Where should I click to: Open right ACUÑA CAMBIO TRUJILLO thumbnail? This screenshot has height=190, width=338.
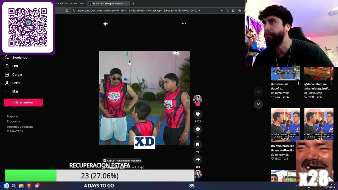pyautogui.click(x=319, y=125)
